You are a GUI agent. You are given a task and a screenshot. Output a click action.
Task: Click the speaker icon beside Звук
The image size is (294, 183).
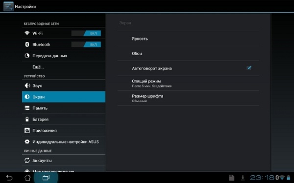coord(27,85)
